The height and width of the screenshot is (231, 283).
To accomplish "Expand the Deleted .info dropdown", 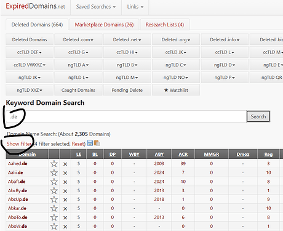I will click(225, 39).
